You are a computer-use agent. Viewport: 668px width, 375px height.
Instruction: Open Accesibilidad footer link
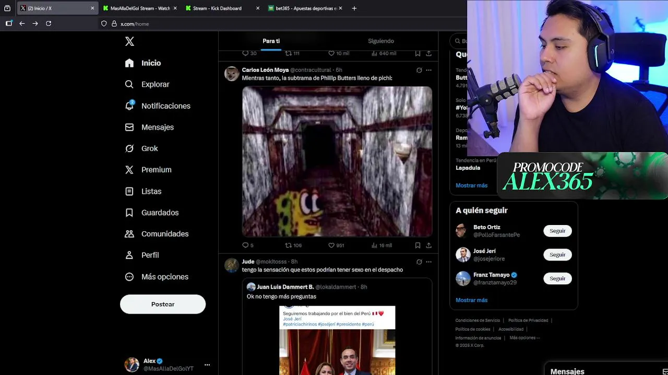(x=511, y=329)
